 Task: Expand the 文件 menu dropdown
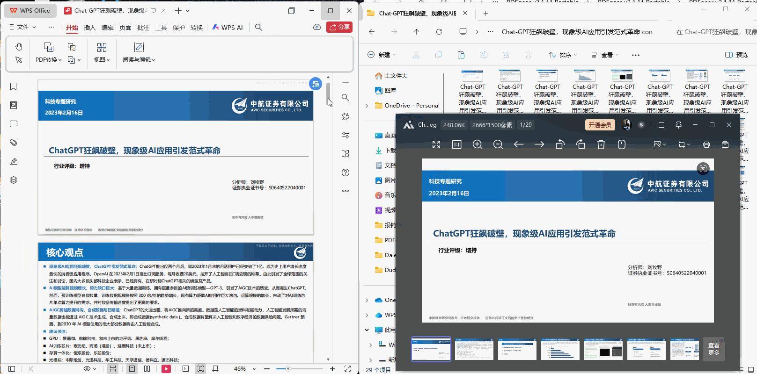(22, 27)
